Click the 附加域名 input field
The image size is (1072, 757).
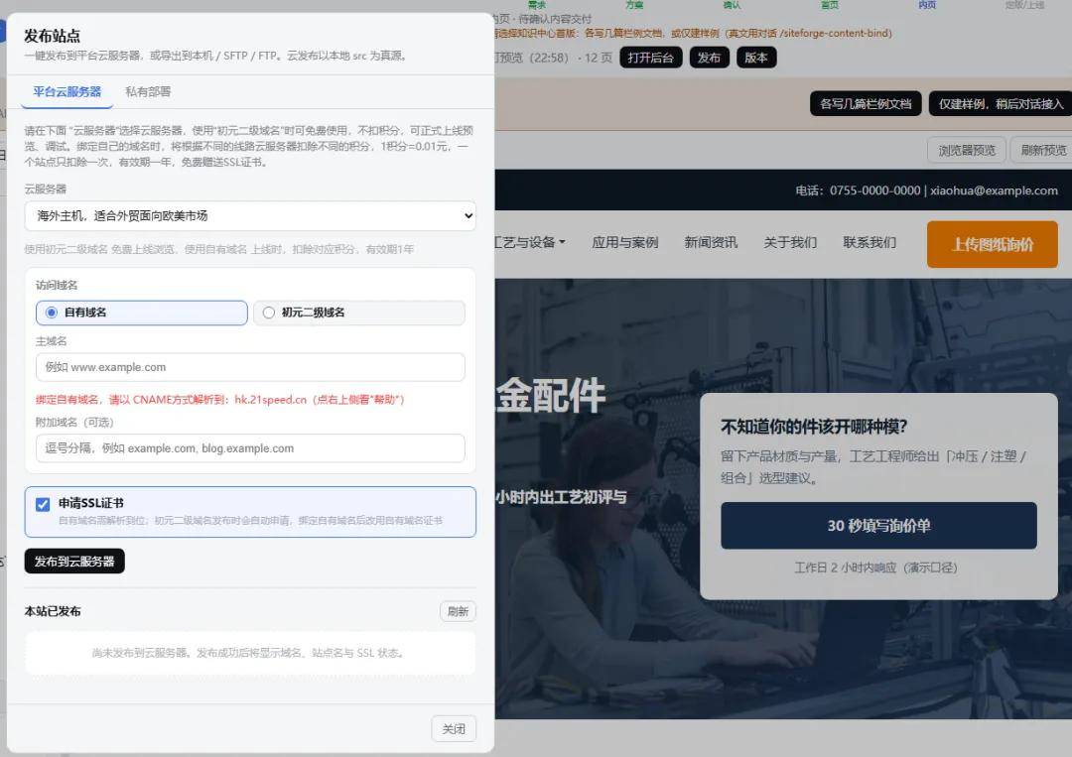pyautogui.click(x=250, y=448)
